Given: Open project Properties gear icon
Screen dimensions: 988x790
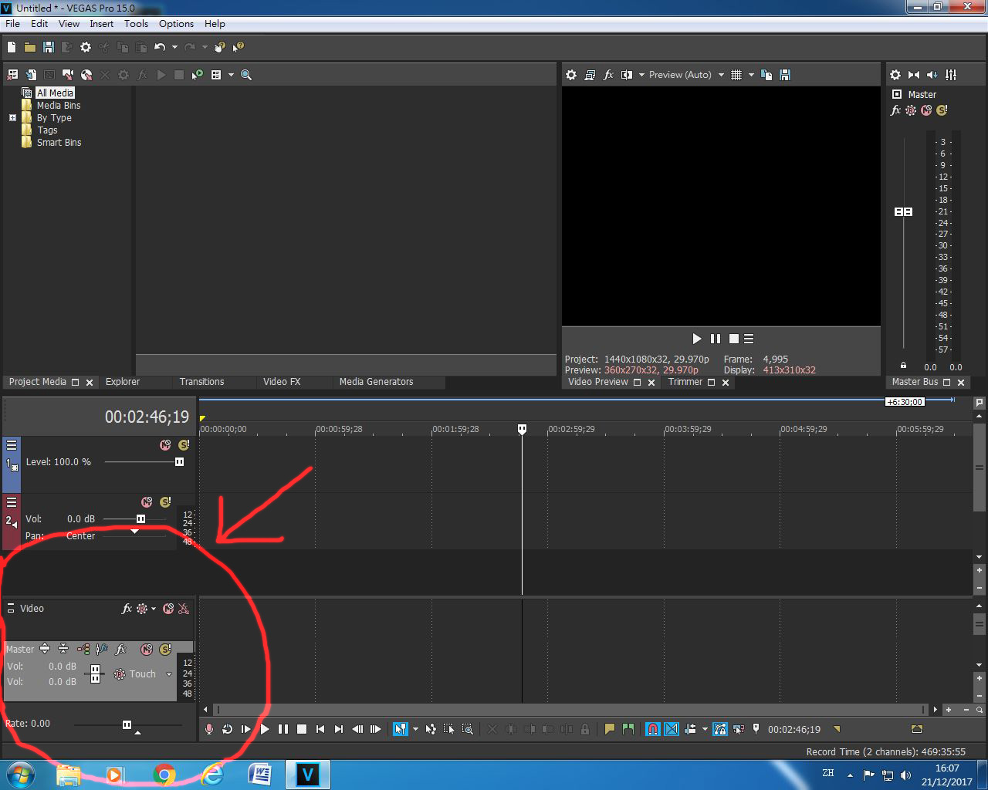Looking at the screenshot, I should click(86, 47).
